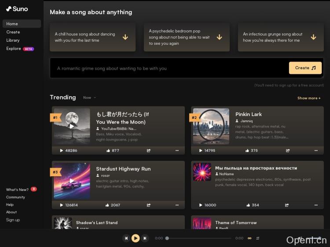Use the infectious grunge song prompt suggestion
This screenshot has width=330, height=247.
[x=280, y=37]
